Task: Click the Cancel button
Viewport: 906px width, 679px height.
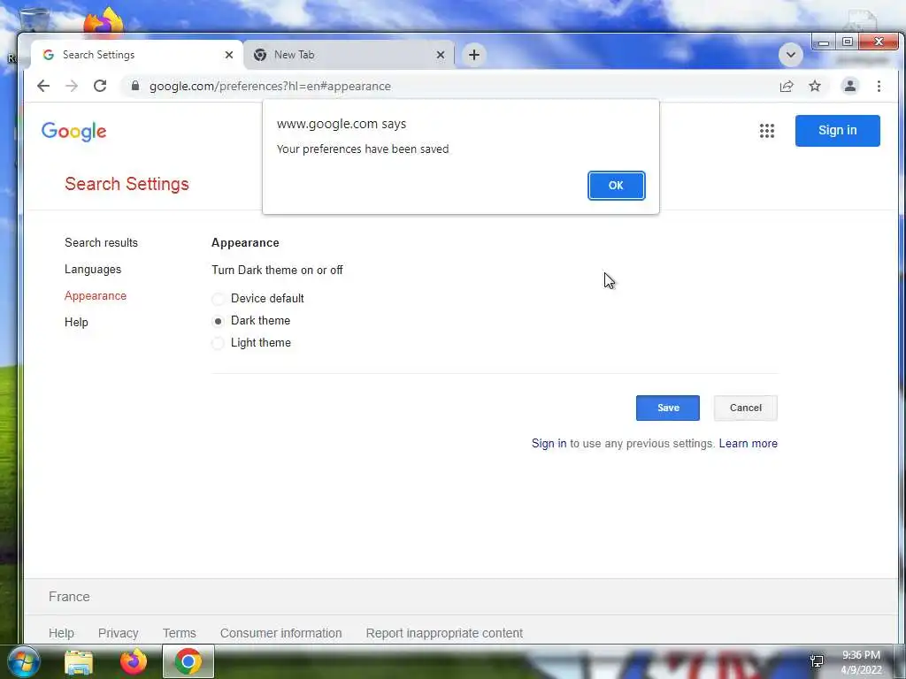Action: 745,408
